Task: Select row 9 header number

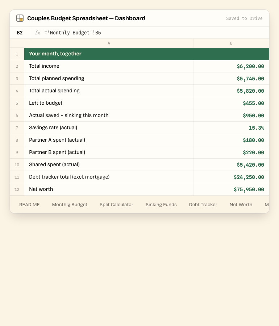Action: tap(17, 152)
